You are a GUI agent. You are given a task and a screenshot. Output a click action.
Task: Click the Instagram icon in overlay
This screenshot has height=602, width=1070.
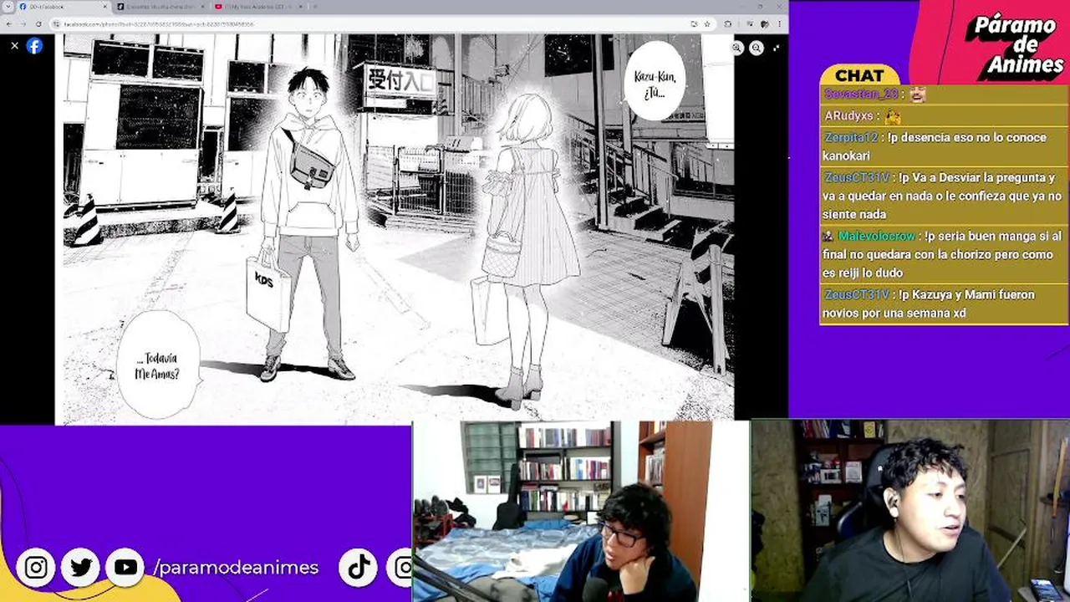[x=36, y=568]
